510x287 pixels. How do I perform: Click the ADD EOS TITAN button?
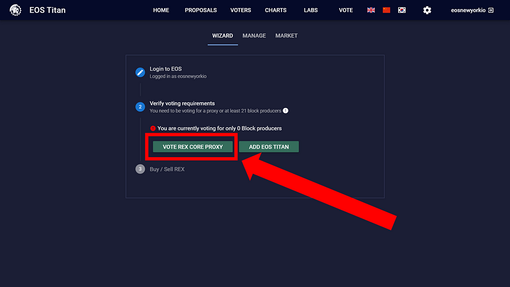[x=269, y=147]
